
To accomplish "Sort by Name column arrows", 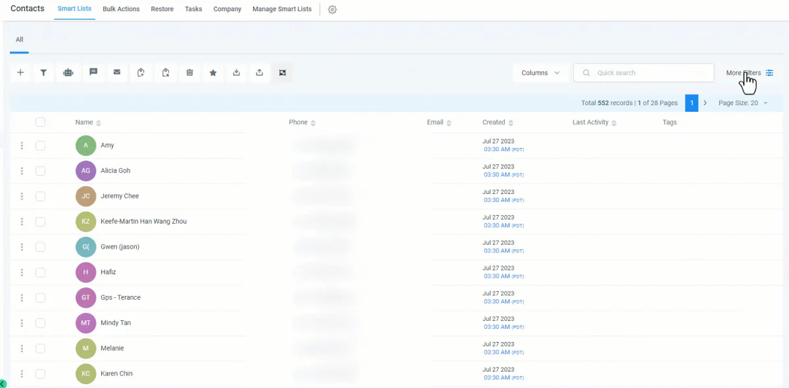I will point(99,123).
